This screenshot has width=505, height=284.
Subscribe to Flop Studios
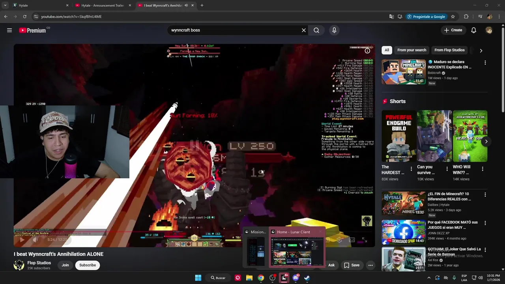88,265
